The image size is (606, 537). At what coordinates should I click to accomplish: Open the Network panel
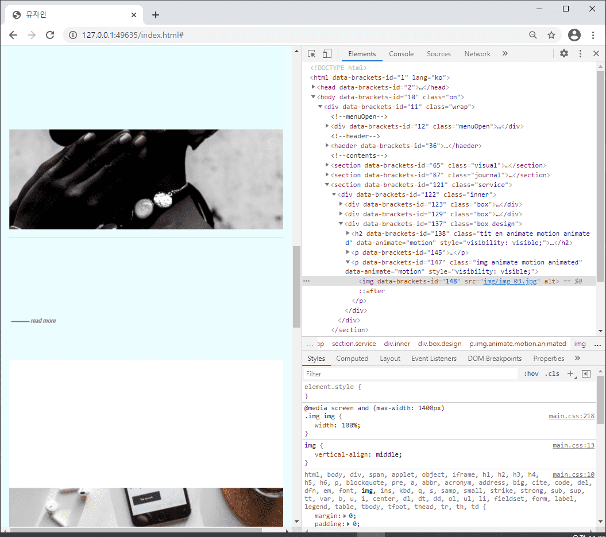477,54
